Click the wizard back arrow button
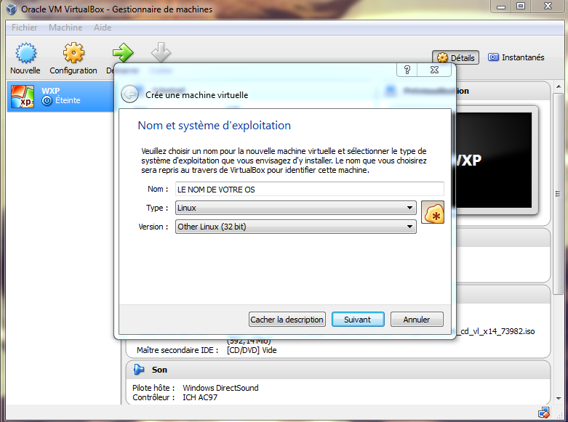The image size is (568, 422). pyautogui.click(x=129, y=94)
